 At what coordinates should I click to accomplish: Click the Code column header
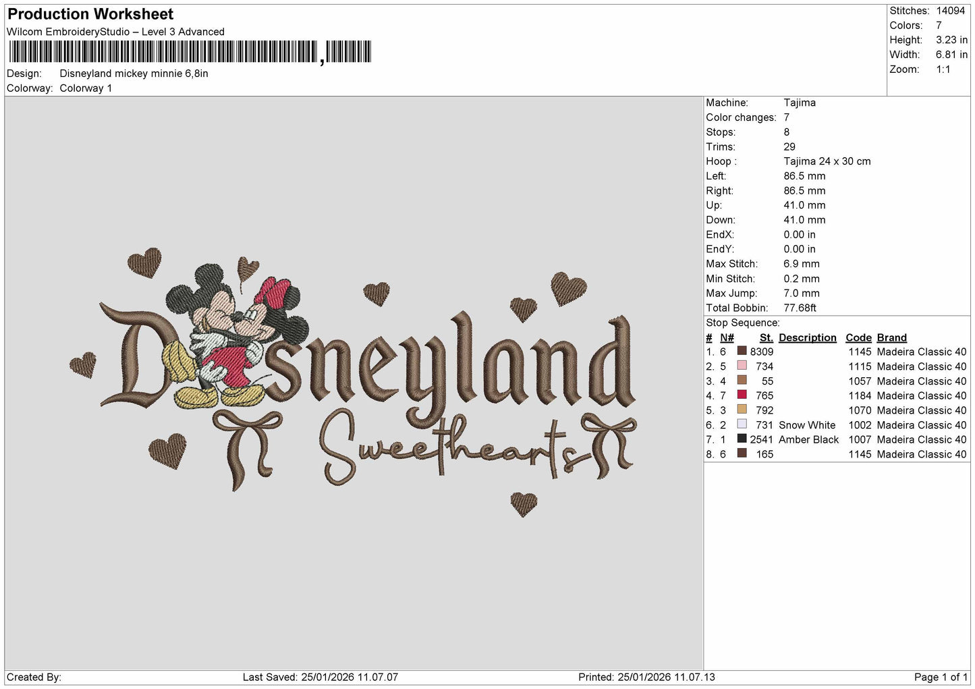tap(859, 337)
